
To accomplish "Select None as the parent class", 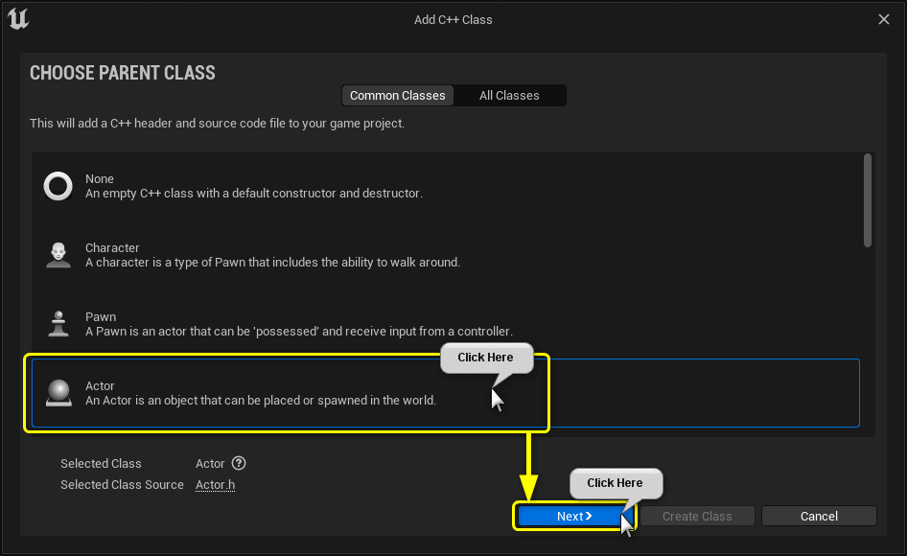I will click(x=288, y=186).
